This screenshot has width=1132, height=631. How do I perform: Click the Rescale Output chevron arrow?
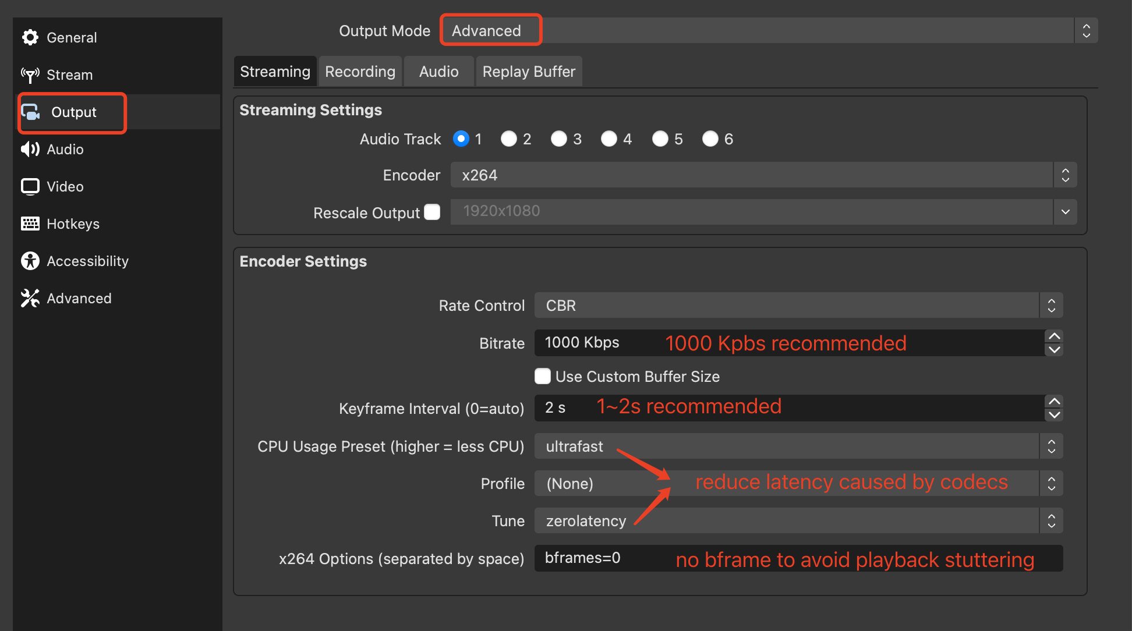pyautogui.click(x=1065, y=212)
